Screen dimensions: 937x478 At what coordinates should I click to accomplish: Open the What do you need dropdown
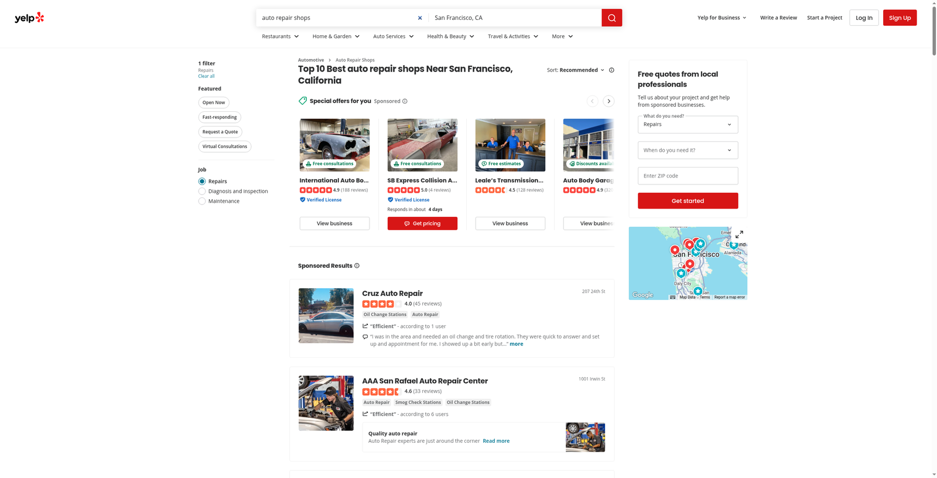[688, 124]
